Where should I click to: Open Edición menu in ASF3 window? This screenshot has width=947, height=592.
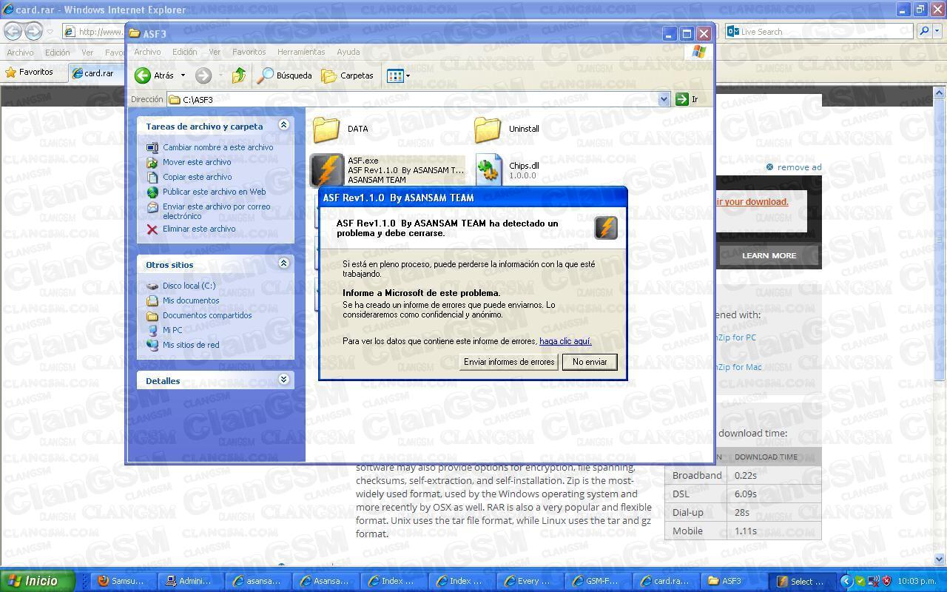coord(185,52)
